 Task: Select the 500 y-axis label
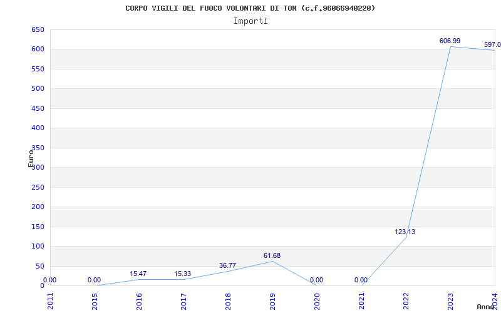(38, 88)
